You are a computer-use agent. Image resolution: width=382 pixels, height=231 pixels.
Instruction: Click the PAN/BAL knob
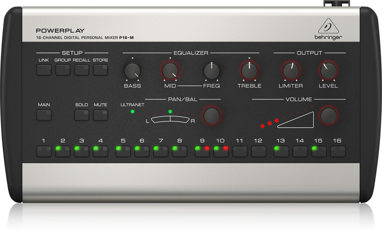point(212,115)
